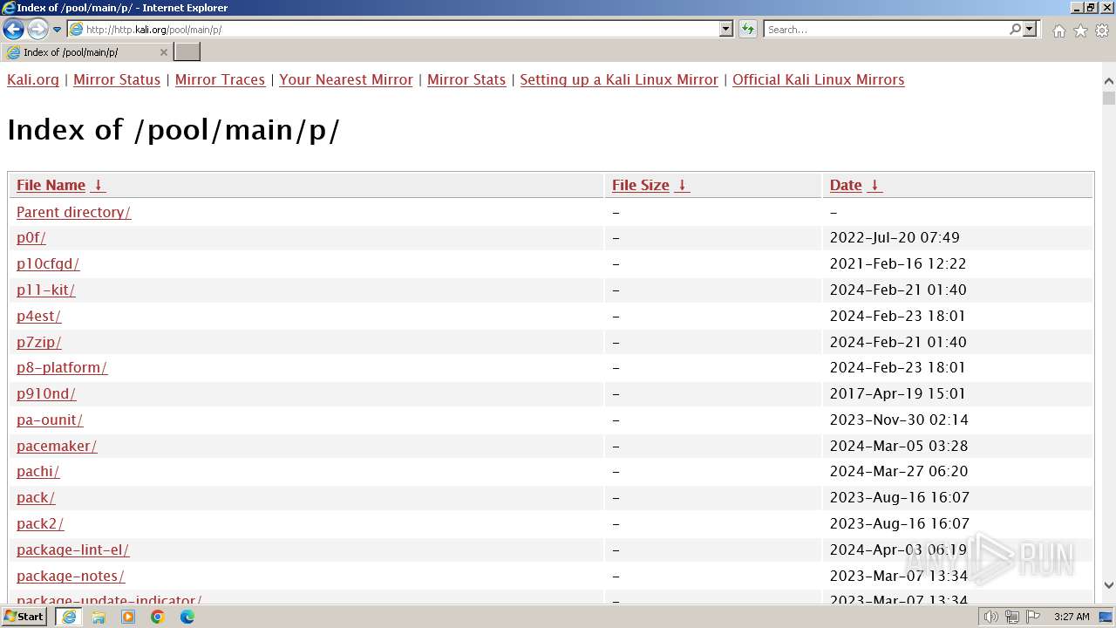Click the scrollbar down arrow

click(1108, 585)
